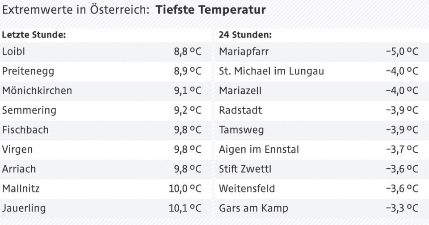Open St. Michael im Lungau entry

pyautogui.click(x=271, y=71)
